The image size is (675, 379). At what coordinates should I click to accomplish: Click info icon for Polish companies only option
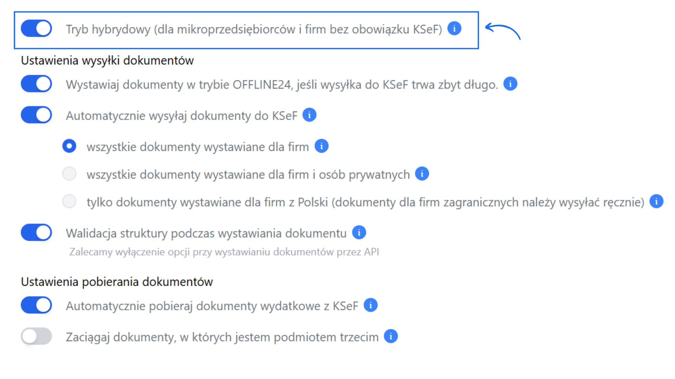point(656,201)
